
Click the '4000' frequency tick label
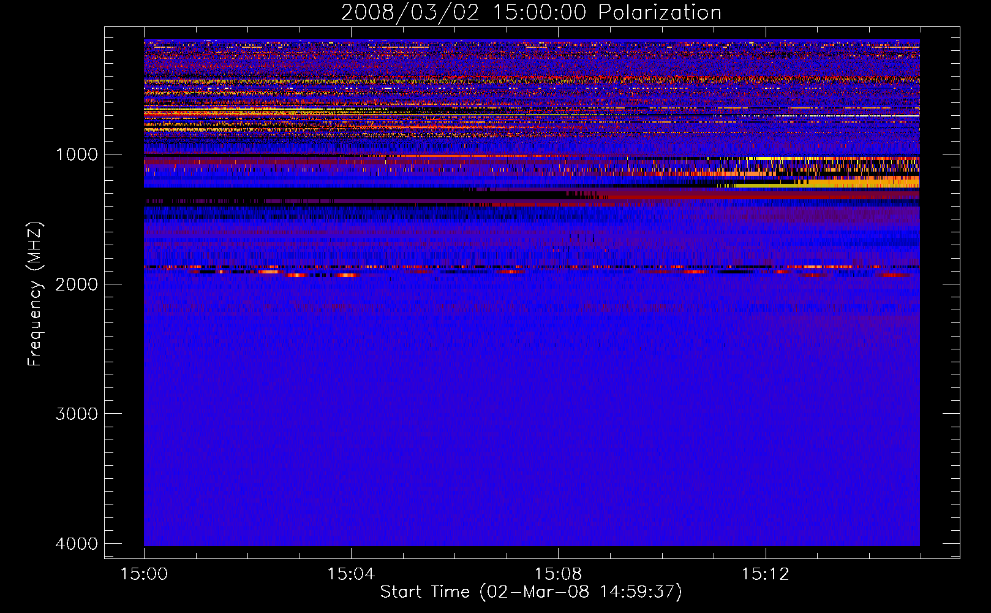77,544
